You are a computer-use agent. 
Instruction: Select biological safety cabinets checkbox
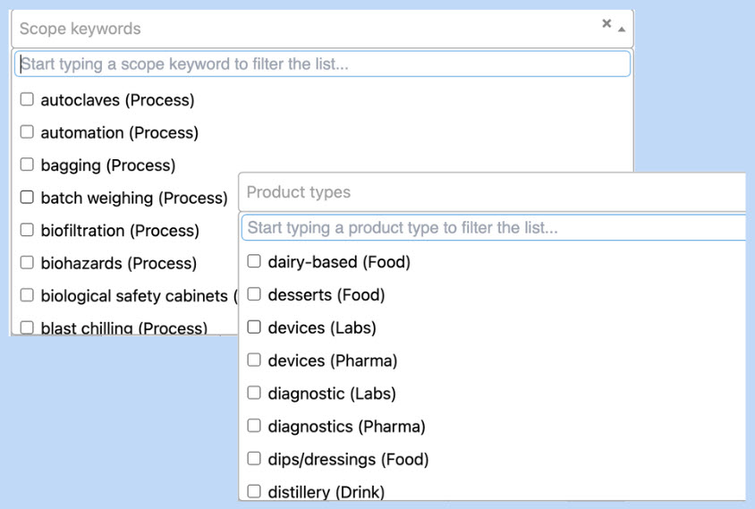click(x=27, y=295)
